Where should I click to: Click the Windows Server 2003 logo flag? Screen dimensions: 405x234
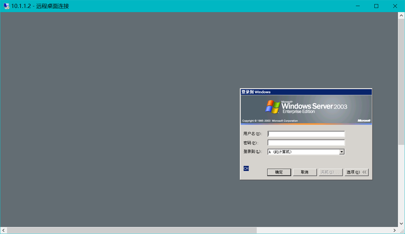[x=273, y=107]
